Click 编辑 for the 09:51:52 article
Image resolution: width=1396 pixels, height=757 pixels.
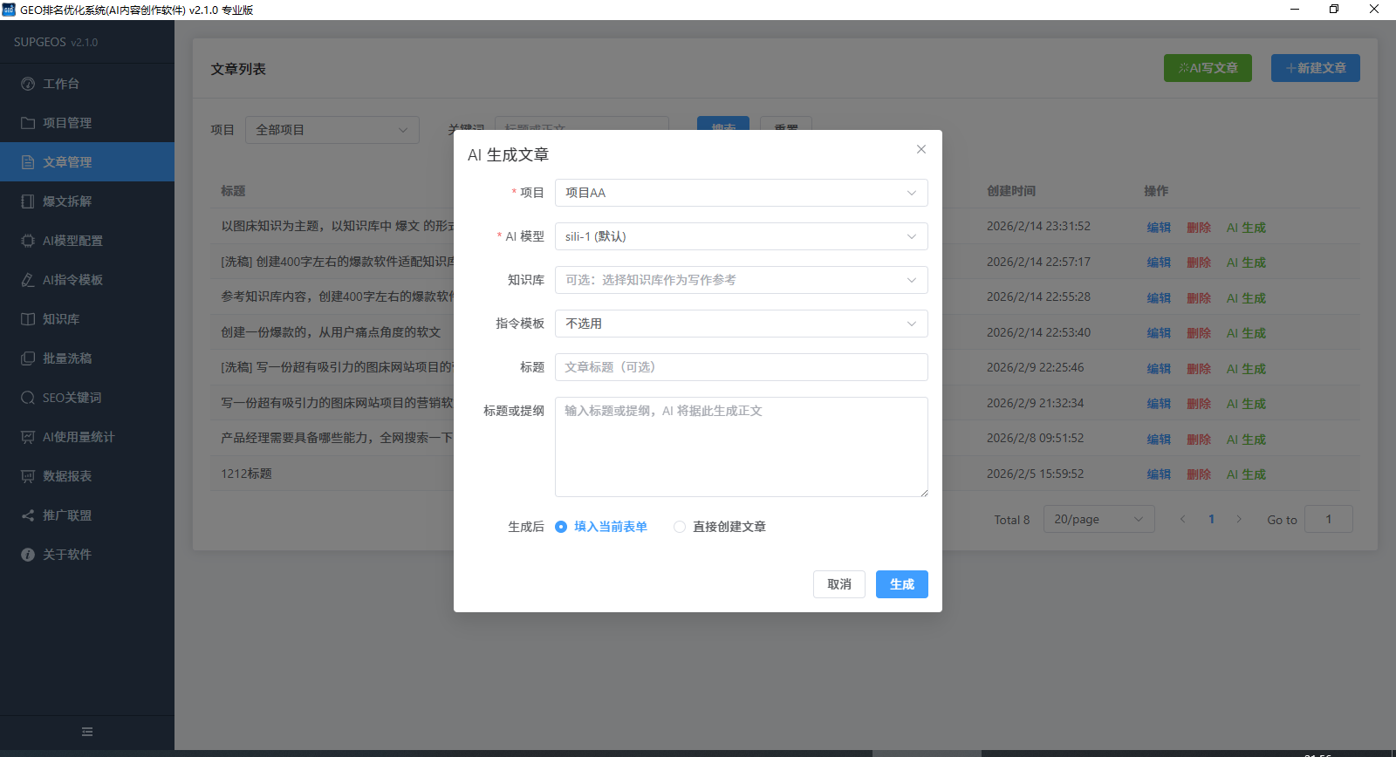click(x=1159, y=440)
